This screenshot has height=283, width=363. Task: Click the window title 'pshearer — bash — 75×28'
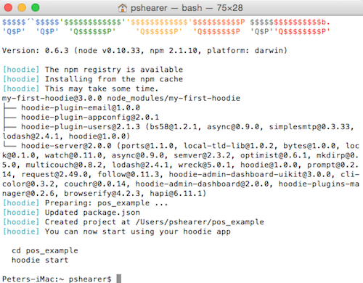point(187,8)
